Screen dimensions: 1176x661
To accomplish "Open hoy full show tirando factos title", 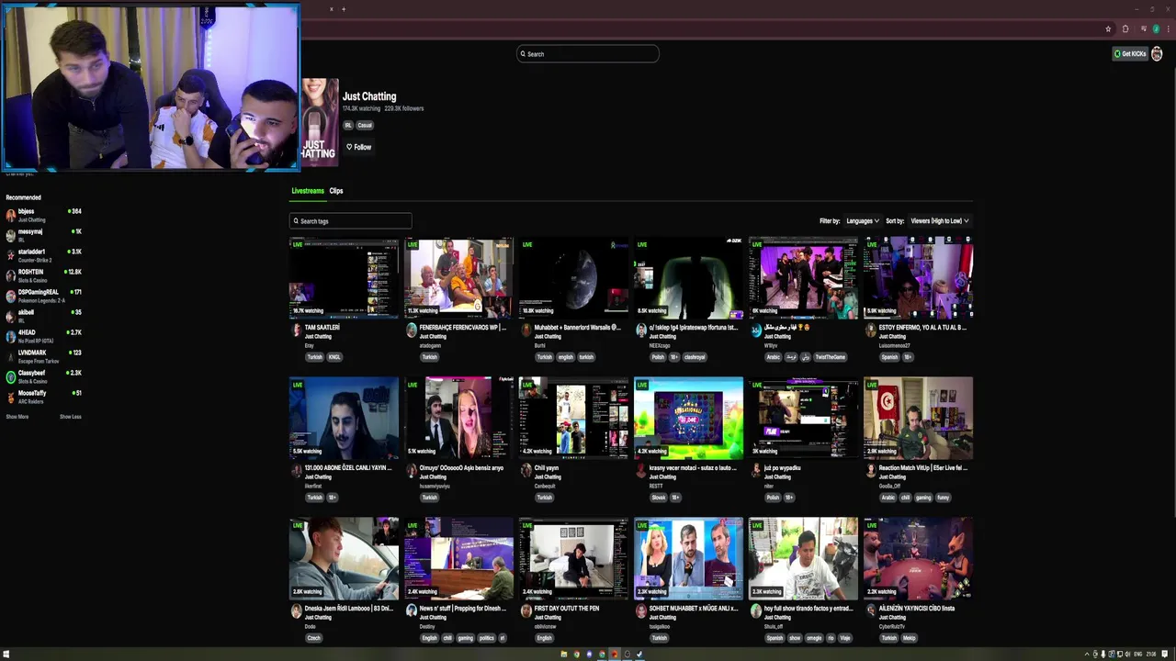I will click(x=808, y=609).
